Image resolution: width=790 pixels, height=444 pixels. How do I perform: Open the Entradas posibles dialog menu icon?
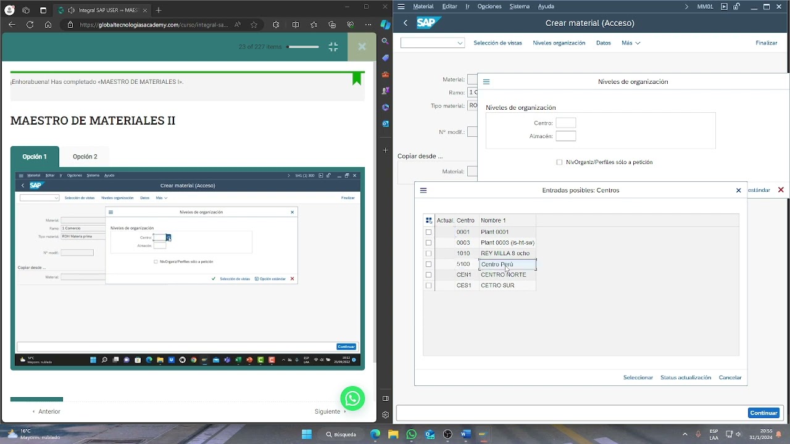423,191
